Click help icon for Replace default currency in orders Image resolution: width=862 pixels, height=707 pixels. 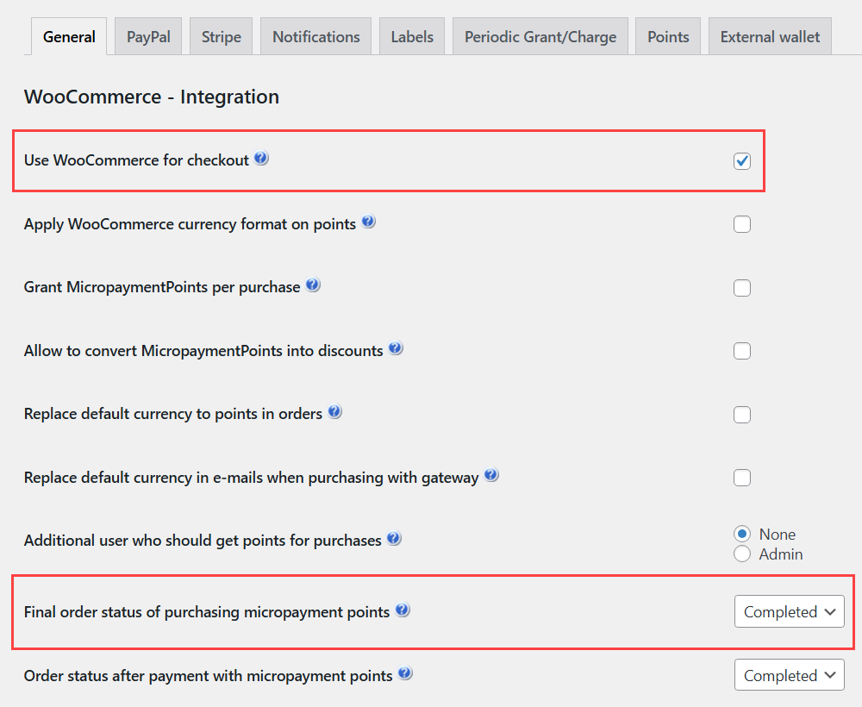pos(334,412)
